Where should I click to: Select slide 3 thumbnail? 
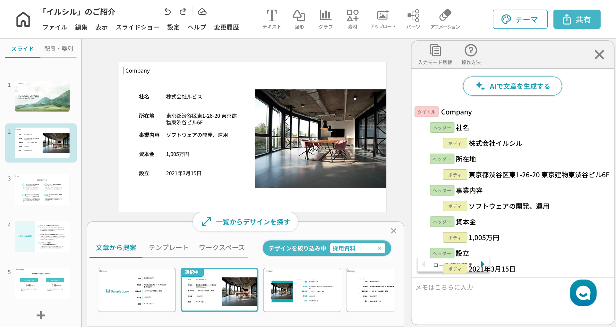[42, 190]
